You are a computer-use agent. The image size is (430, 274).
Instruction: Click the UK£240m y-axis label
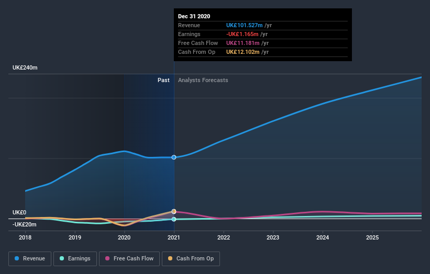(x=25, y=67)
